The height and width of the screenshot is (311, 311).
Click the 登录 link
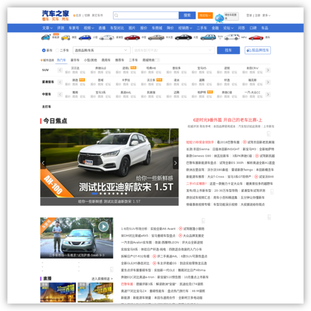click(249, 15)
